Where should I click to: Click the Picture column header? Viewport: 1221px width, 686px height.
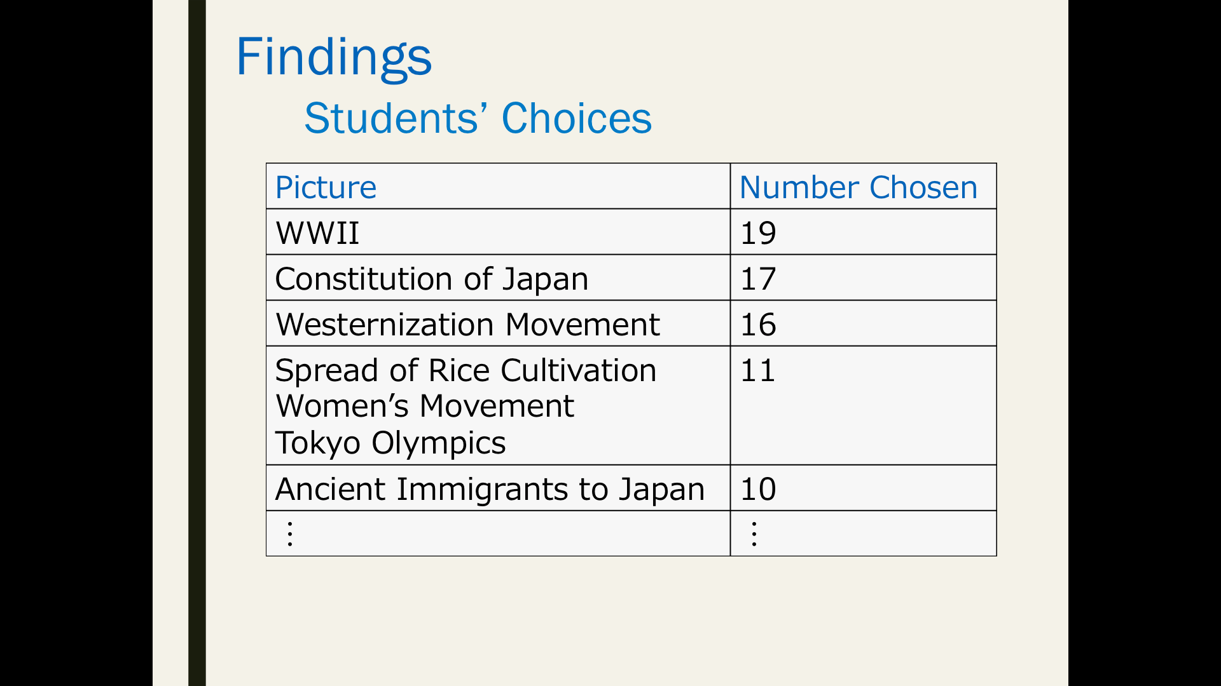498,187
